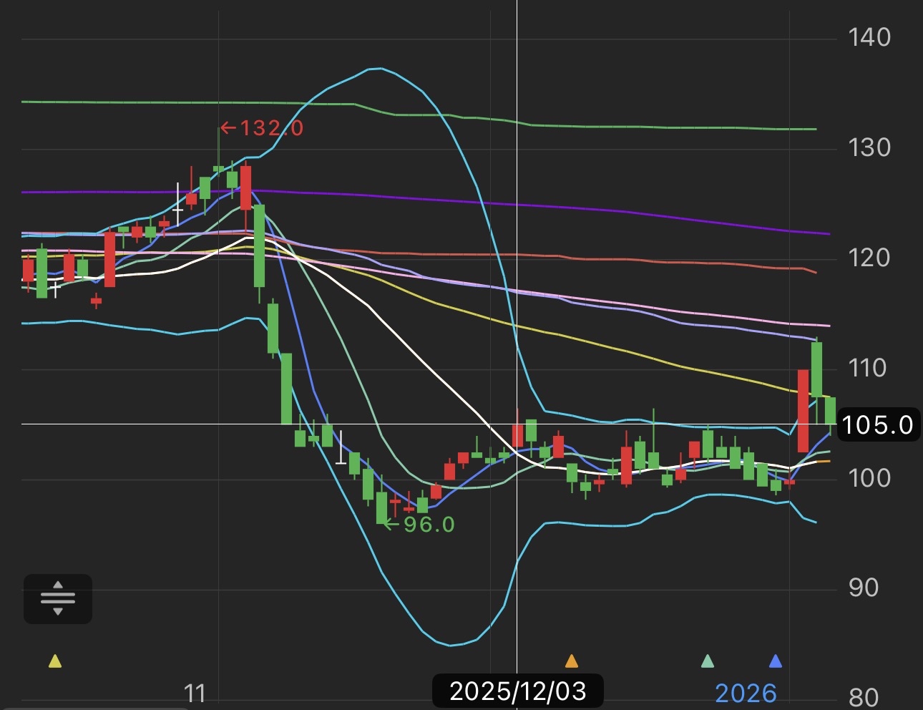Select the large red candle just after 2026
Viewport: 923px width, 710px height.
click(804, 411)
